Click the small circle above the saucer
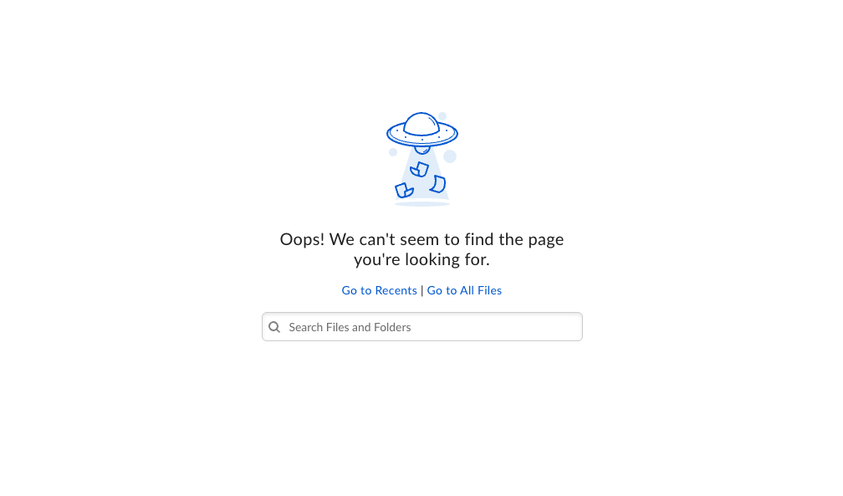The width and height of the screenshot is (843, 496). [x=442, y=116]
